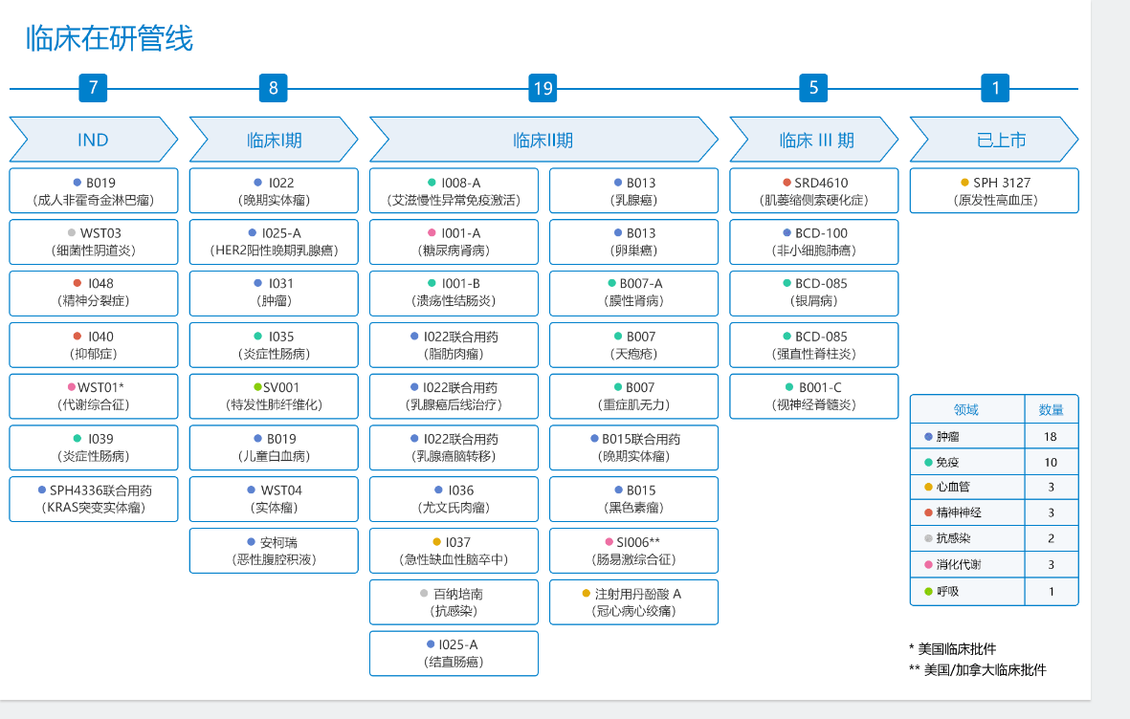Click the 安柯瑞 恶性腹腔积液 card

pyautogui.click(x=274, y=551)
